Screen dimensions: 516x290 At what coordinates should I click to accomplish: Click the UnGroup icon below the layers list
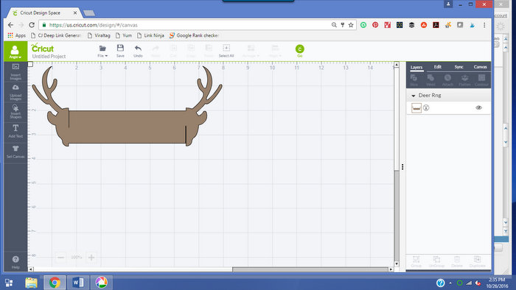[436, 261]
